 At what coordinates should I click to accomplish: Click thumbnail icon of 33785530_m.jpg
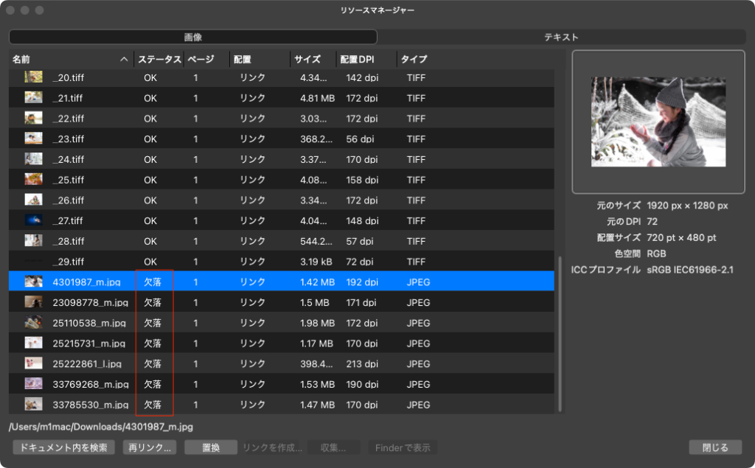click(x=33, y=405)
